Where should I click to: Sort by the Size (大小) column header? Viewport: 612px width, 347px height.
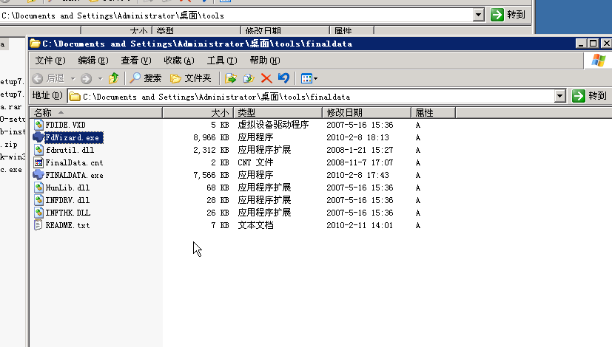[x=198, y=113]
